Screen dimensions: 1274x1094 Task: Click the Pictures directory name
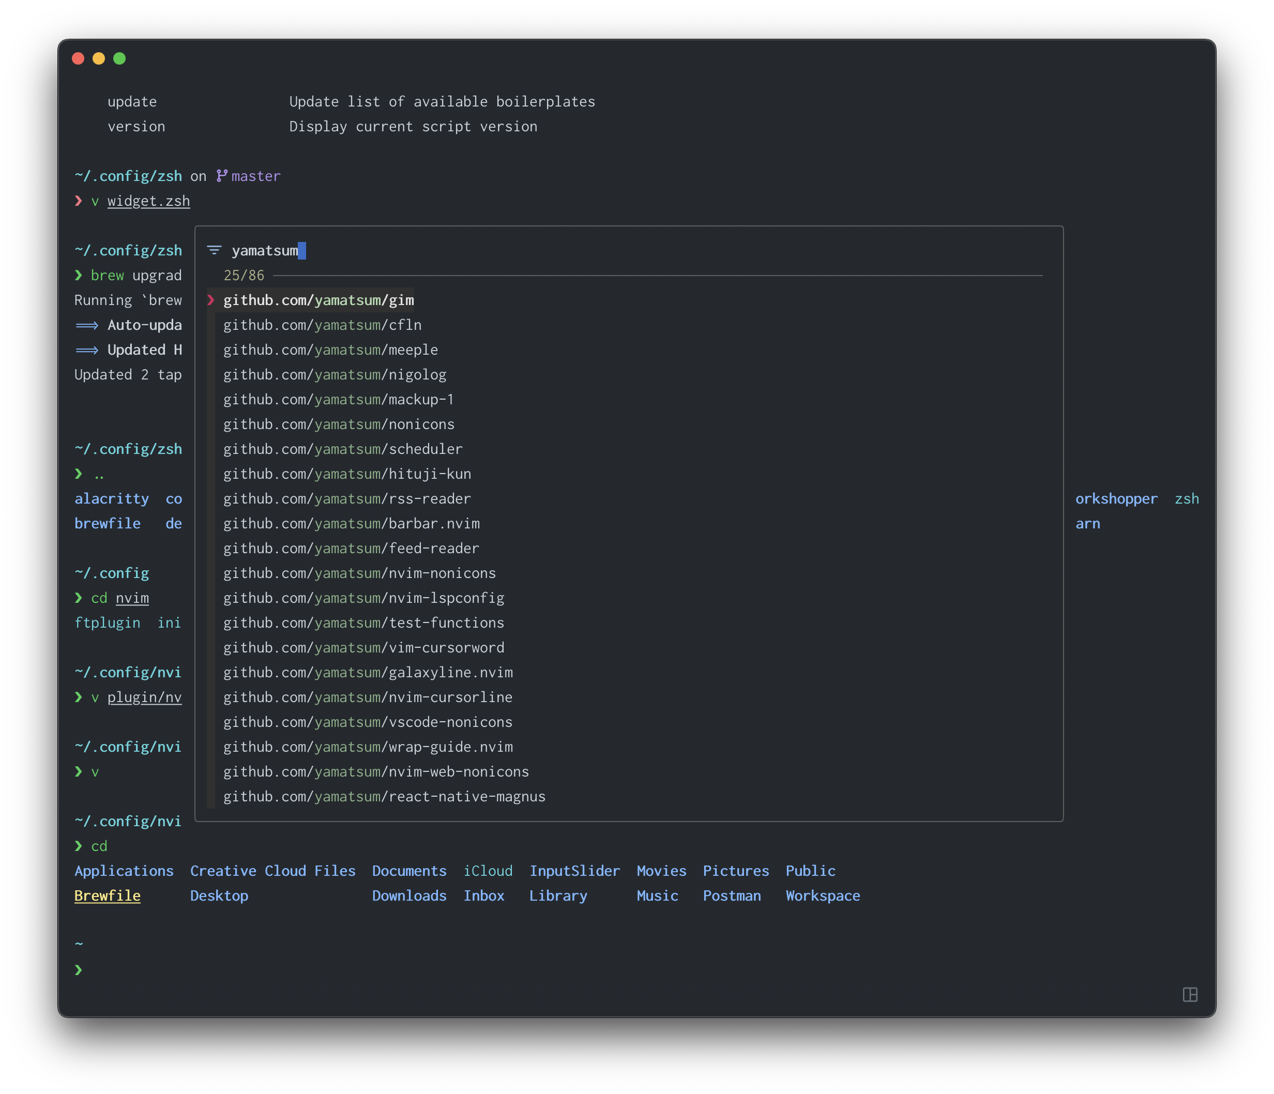point(736,871)
